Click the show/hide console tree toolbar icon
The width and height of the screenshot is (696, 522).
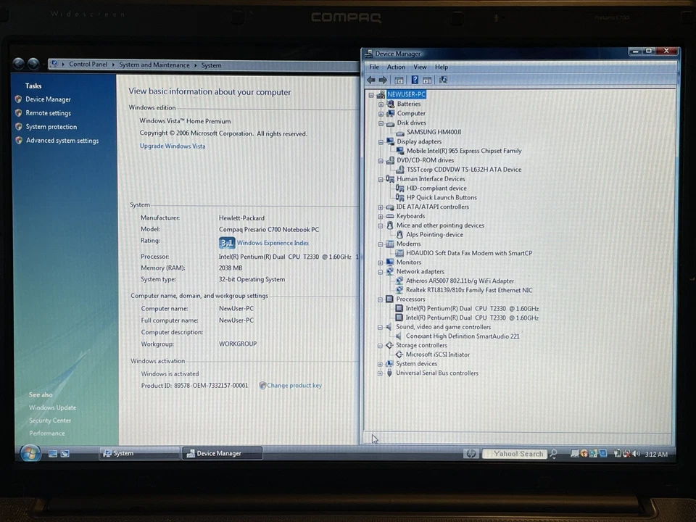(399, 80)
